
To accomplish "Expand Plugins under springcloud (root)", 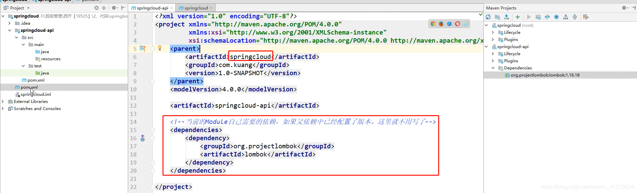I will (493, 39).
